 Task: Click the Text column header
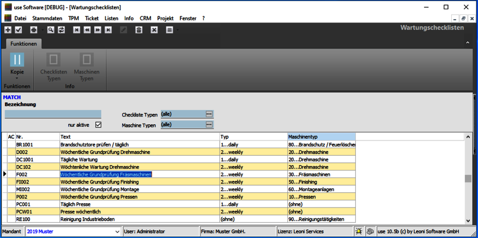click(139, 136)
